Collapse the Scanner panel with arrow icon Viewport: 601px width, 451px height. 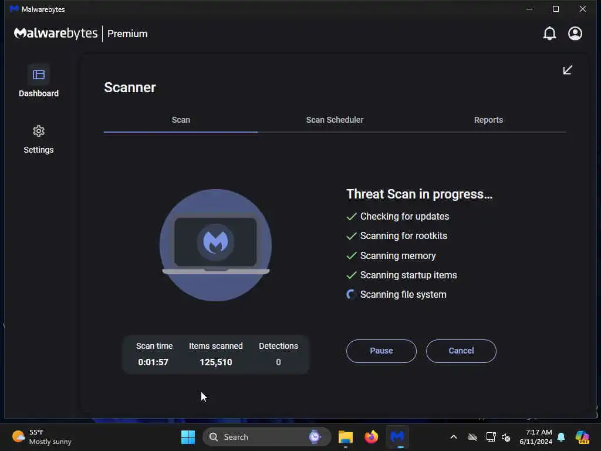click(568, 70)
